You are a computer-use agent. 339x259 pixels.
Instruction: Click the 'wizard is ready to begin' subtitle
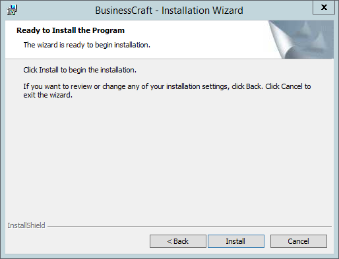coord(87,45)
